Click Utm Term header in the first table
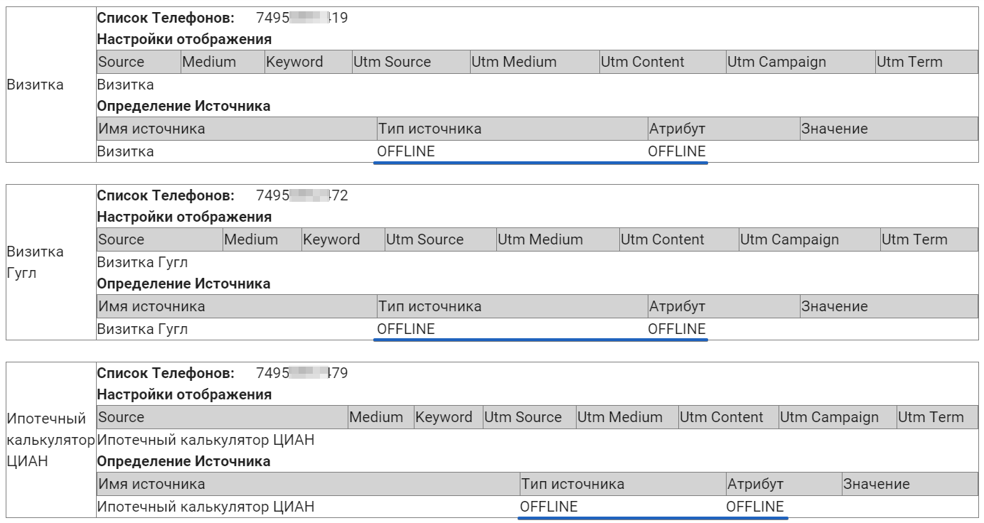984x523 pixels. click(926, 62)
